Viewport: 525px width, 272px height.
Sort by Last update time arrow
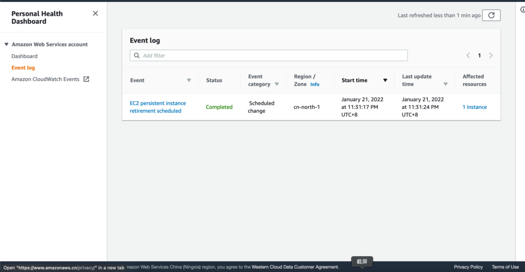point(446,84)
